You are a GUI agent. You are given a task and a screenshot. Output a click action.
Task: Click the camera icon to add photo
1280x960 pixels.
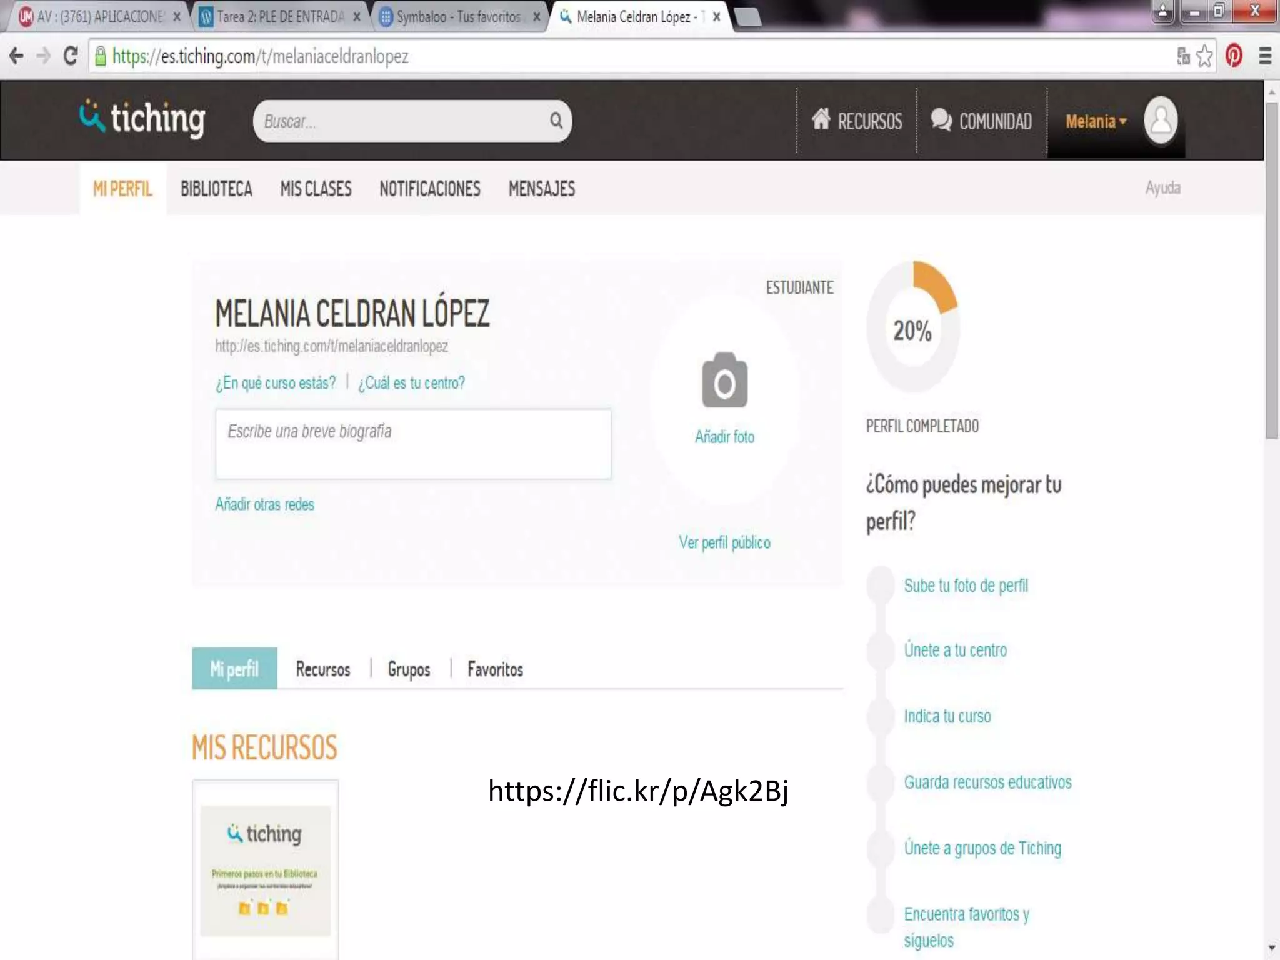point(724,381)
